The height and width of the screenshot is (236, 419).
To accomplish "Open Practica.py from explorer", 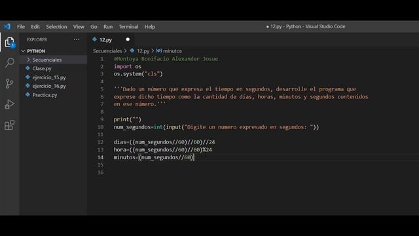I will click(45, 95).
